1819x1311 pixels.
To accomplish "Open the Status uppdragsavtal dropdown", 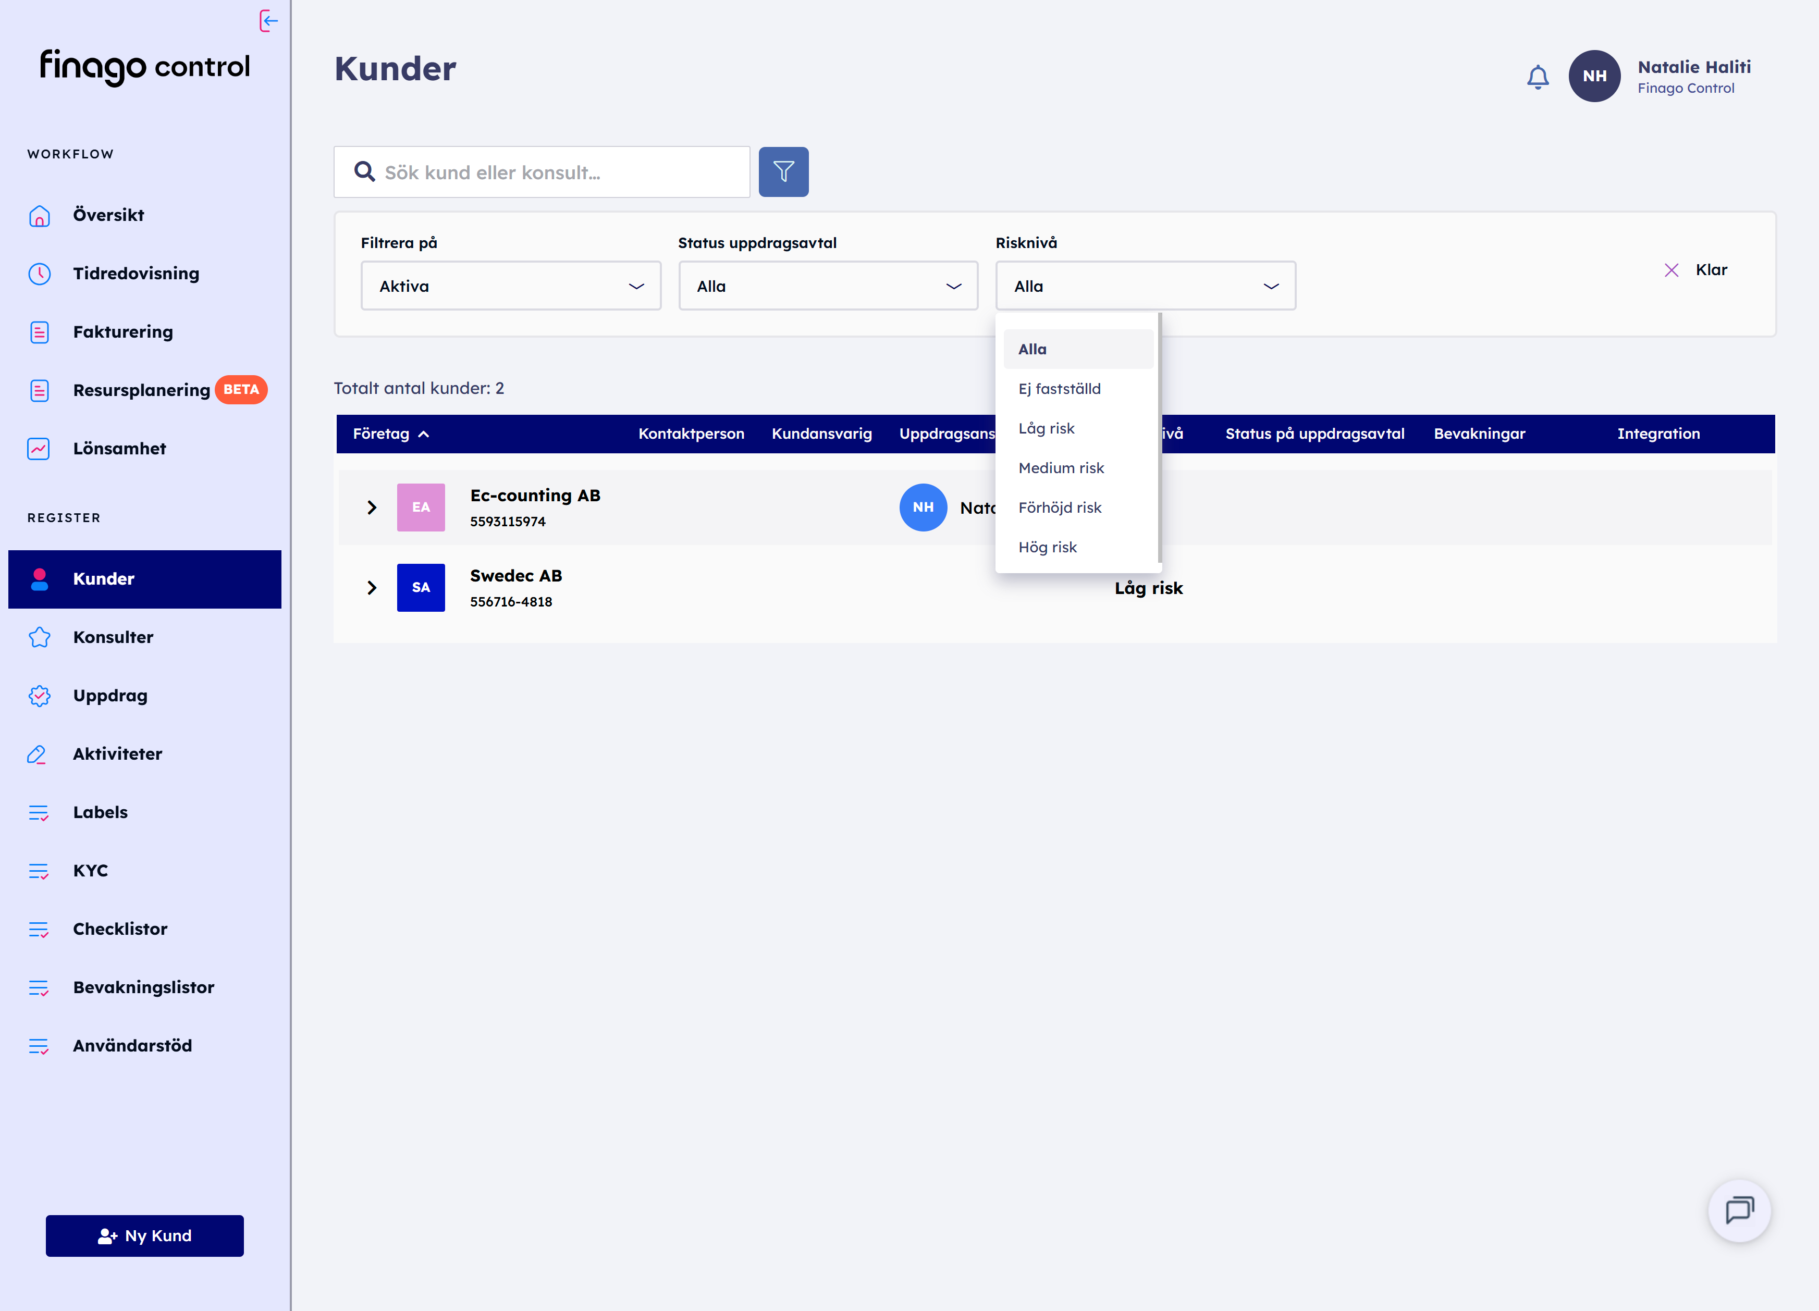I will pyautogui.click(x=828, y=286).
